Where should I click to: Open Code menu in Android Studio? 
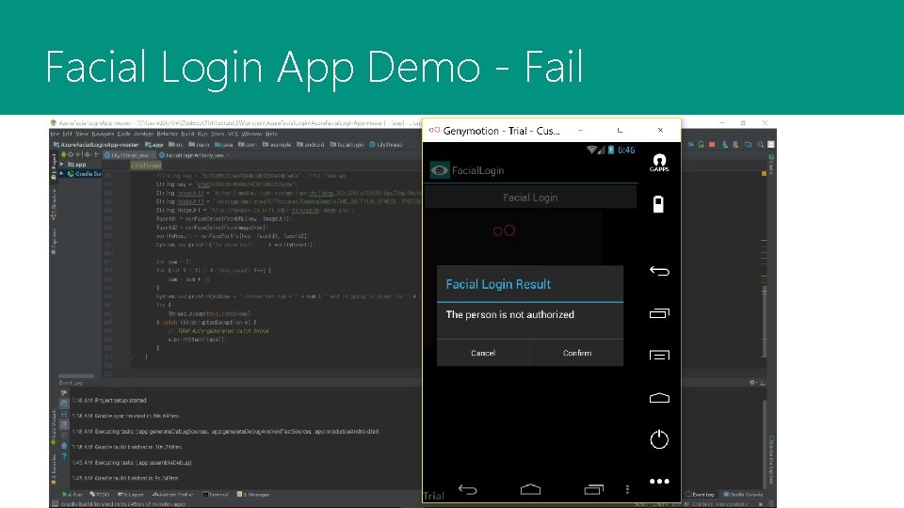click(124, 134)
